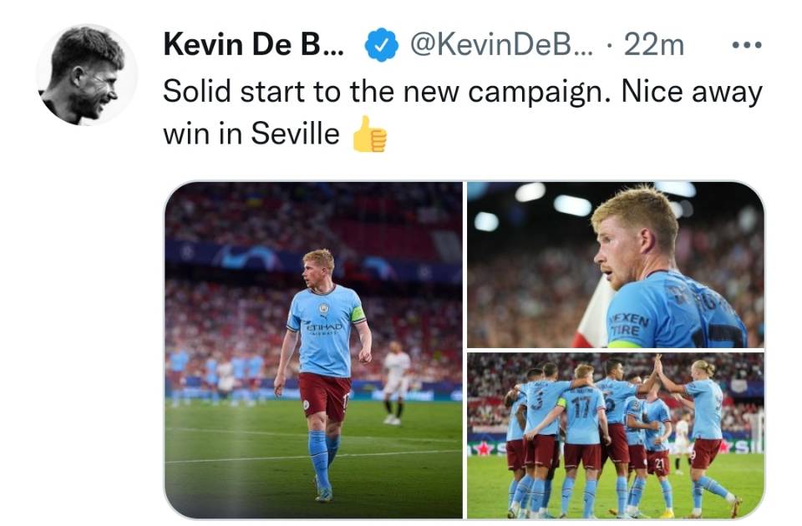Viewport: 802px width, 526px height.
Task: Open the round profile avatar picture
Action: pyautogui.click(x=87, y=74)
